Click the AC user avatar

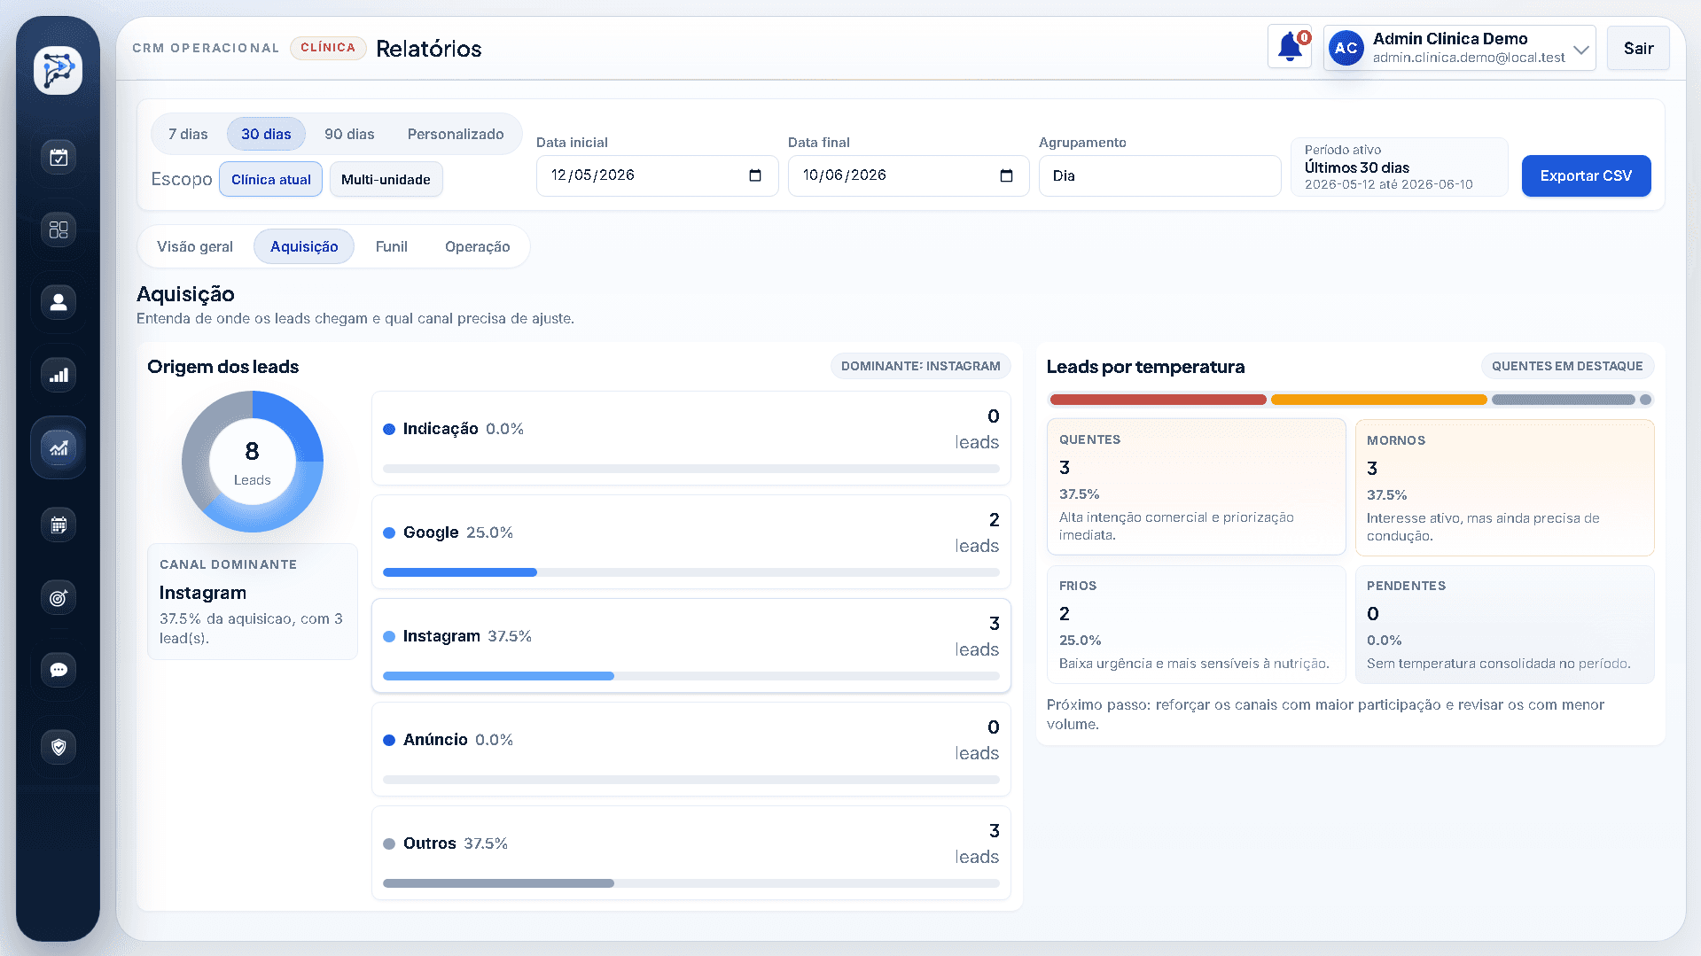click(x=1346, y=48)
